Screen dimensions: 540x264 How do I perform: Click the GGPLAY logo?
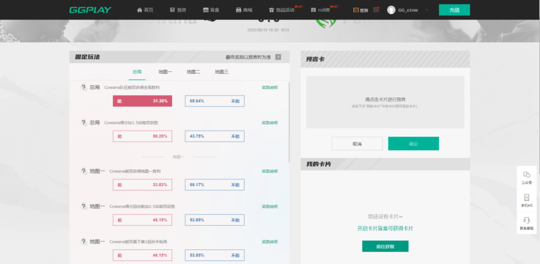click(x=90, y=10)
